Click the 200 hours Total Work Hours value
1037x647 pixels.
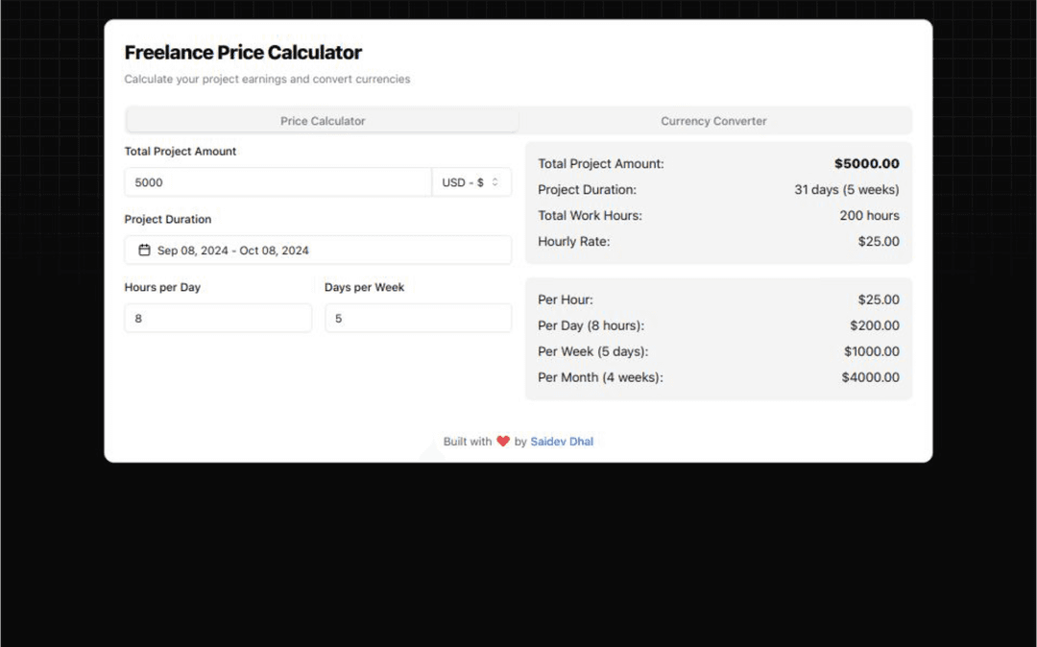pyautogui.click(x=869, y=216)
